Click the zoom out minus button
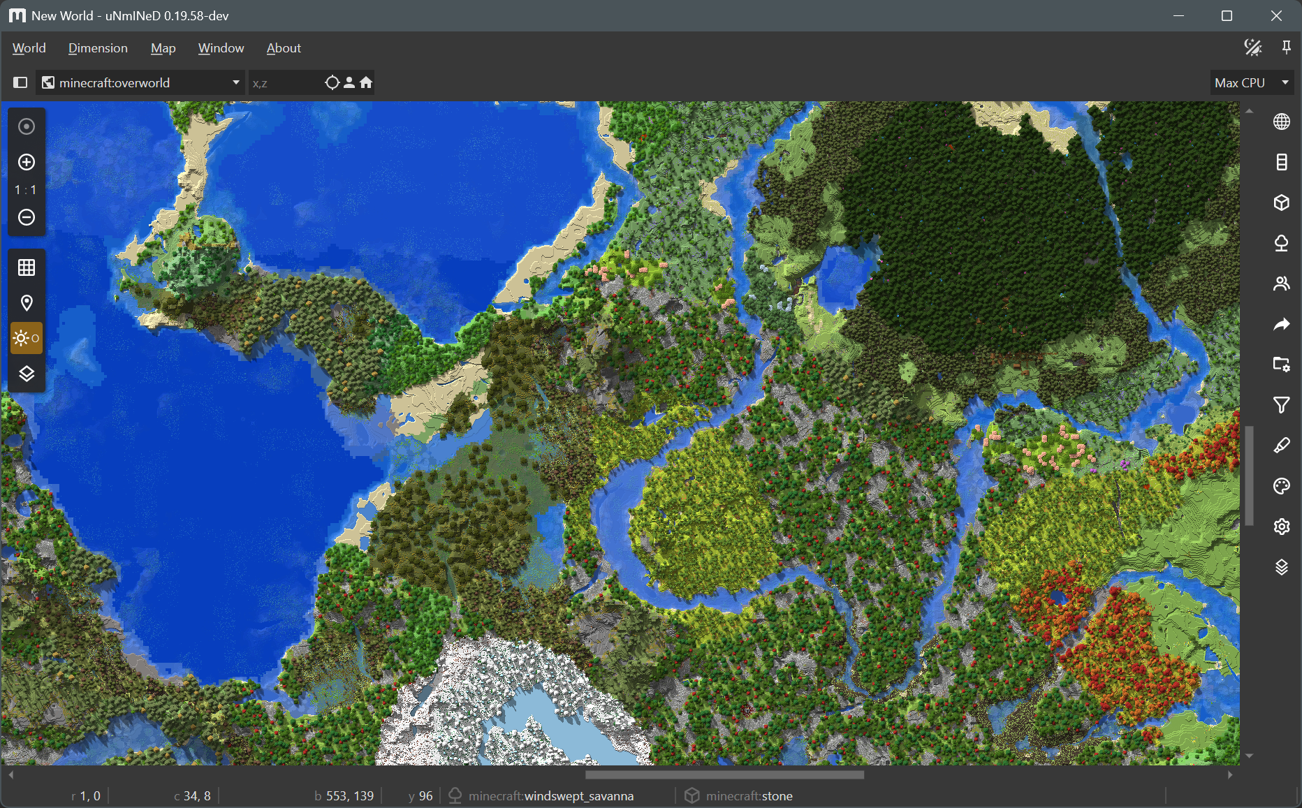This screenshot has height=808, width=1302. (x=27, y=217)
